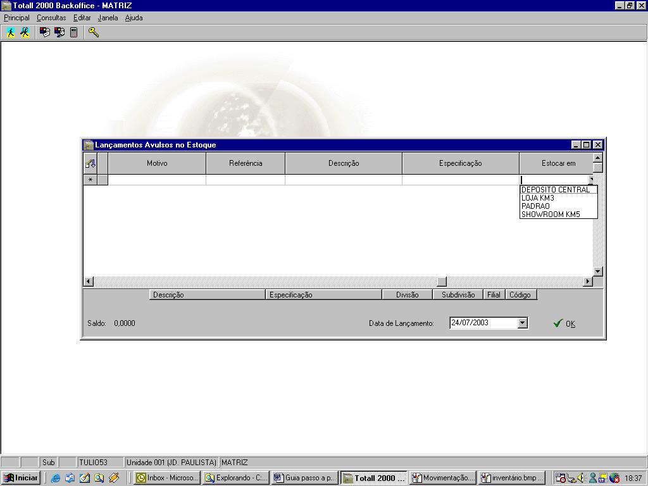Open the Data de Lançamento date dropdown
This screenshot has width=648, height=486.
(522, 323)
